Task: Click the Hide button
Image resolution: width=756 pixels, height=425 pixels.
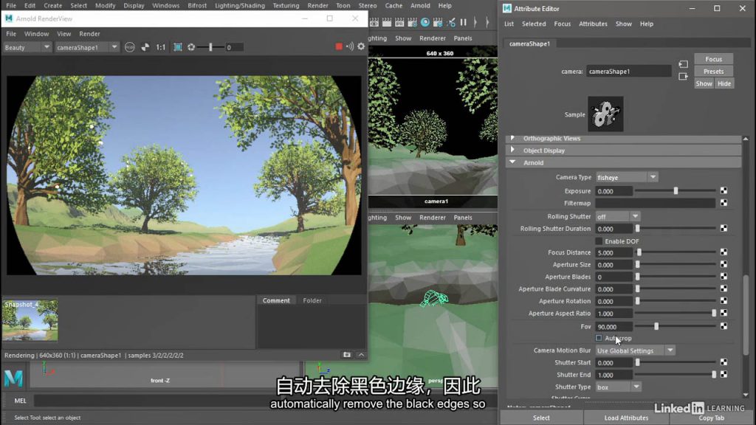Action: coord(724,83)
